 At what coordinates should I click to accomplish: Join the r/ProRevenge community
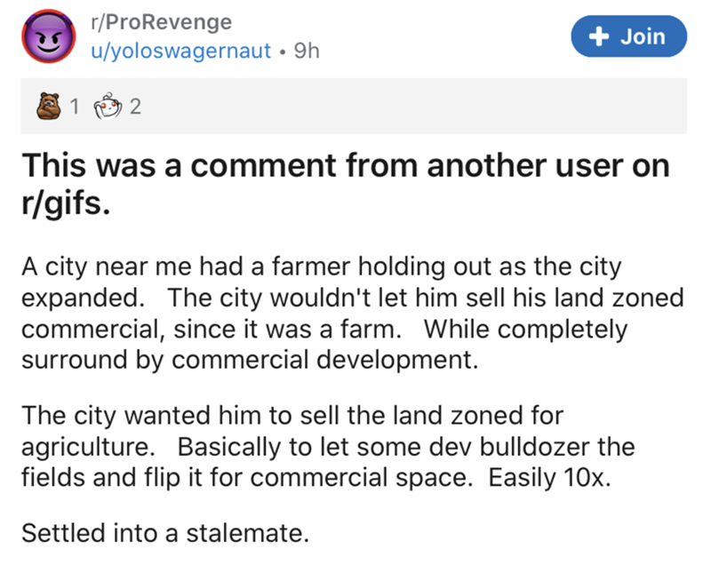[x=628, y=36]
